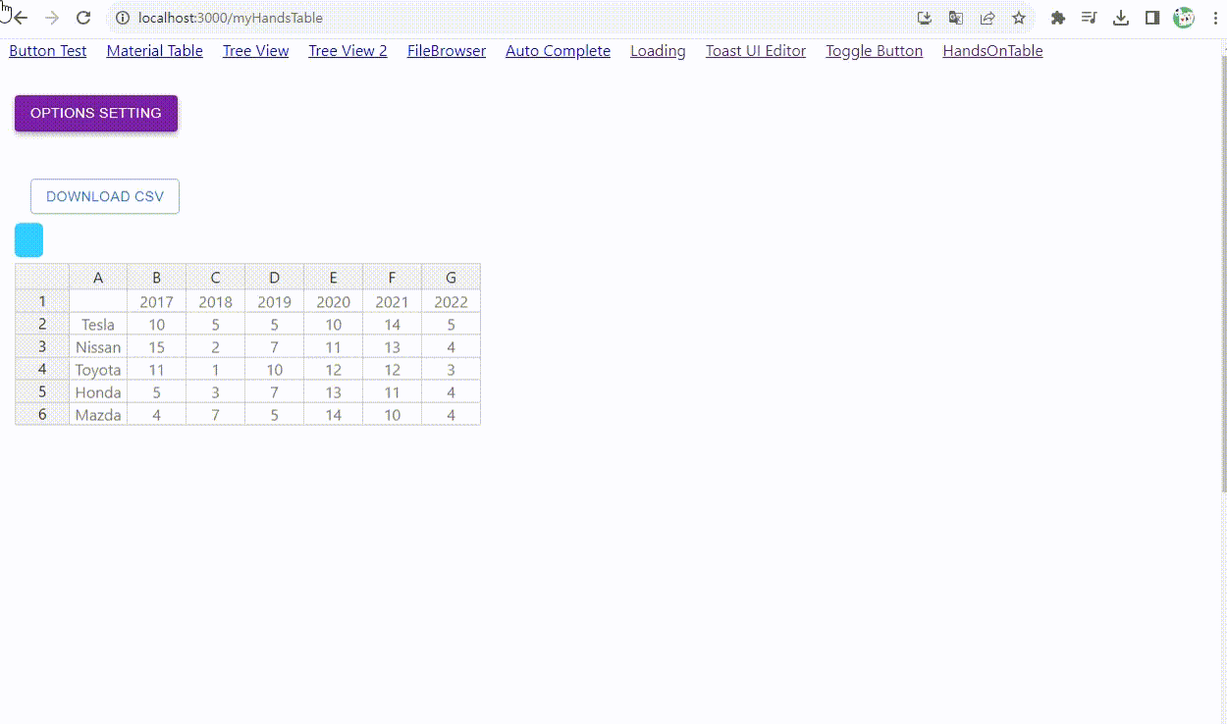This screenshot has height=724, width=1227.
Task: Select the Nissan cell
Action: click(98, 347)
